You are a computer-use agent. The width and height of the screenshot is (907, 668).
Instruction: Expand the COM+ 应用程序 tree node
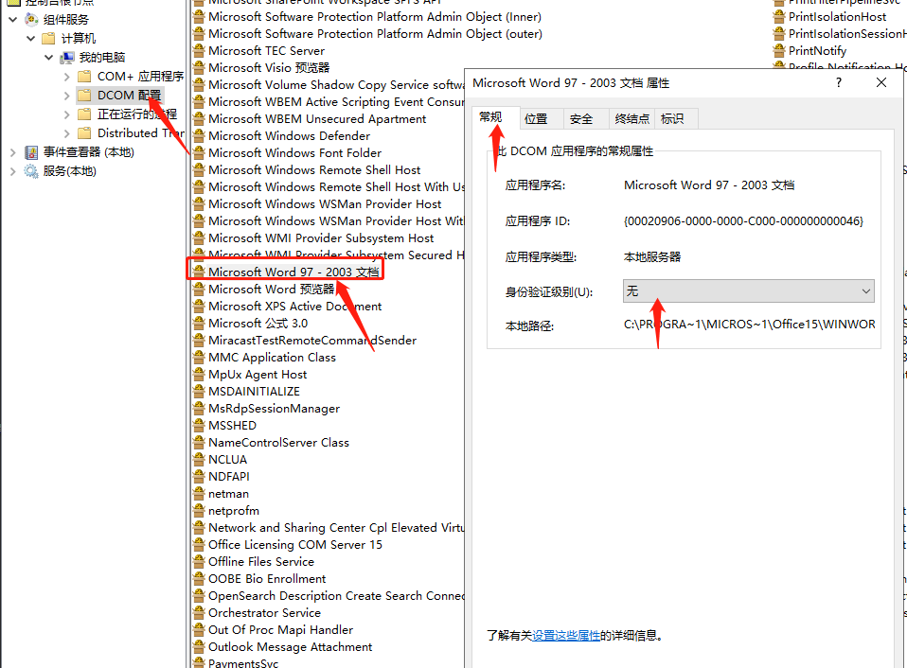tap(66, 77)
